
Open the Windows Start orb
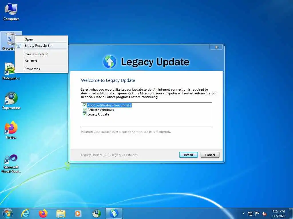pos(8,213)
